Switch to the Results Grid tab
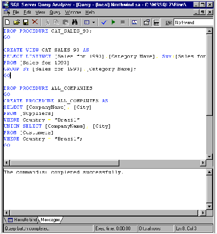Screen dimensions: 217x234 (x=23, y=219)
